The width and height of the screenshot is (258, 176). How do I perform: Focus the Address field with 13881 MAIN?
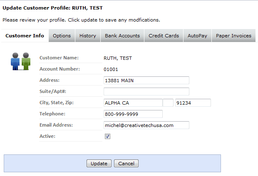[x=146, y=80]
